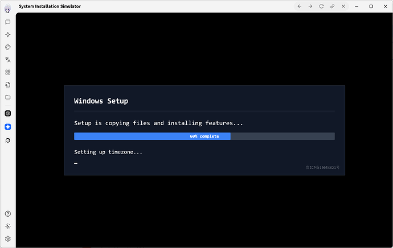Copy the page link icon
393x248 pixels.
(333, 6)
